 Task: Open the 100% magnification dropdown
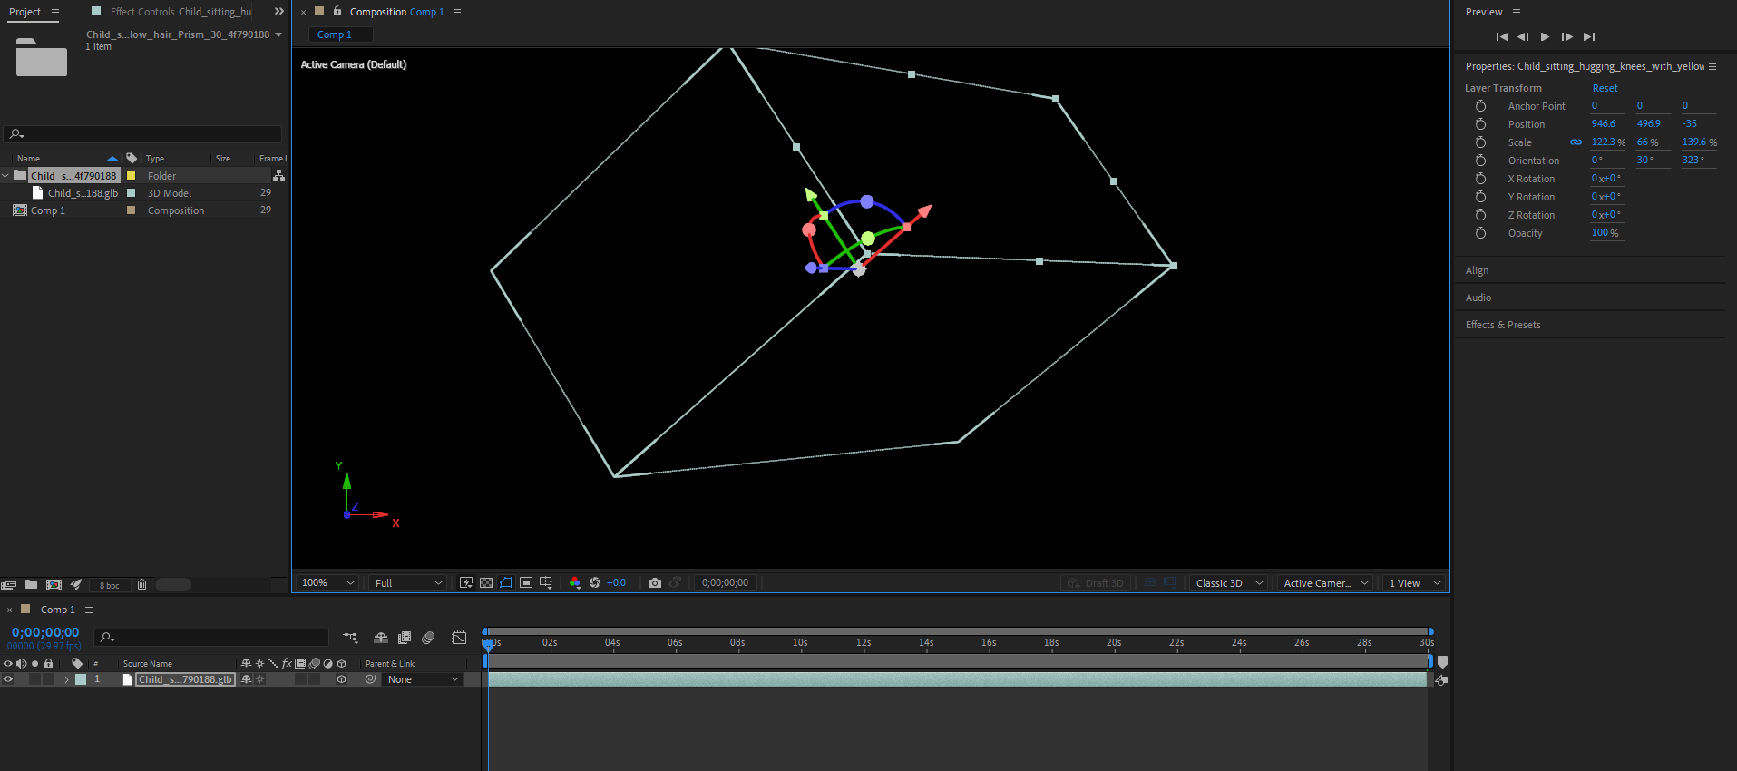[327, 583]
